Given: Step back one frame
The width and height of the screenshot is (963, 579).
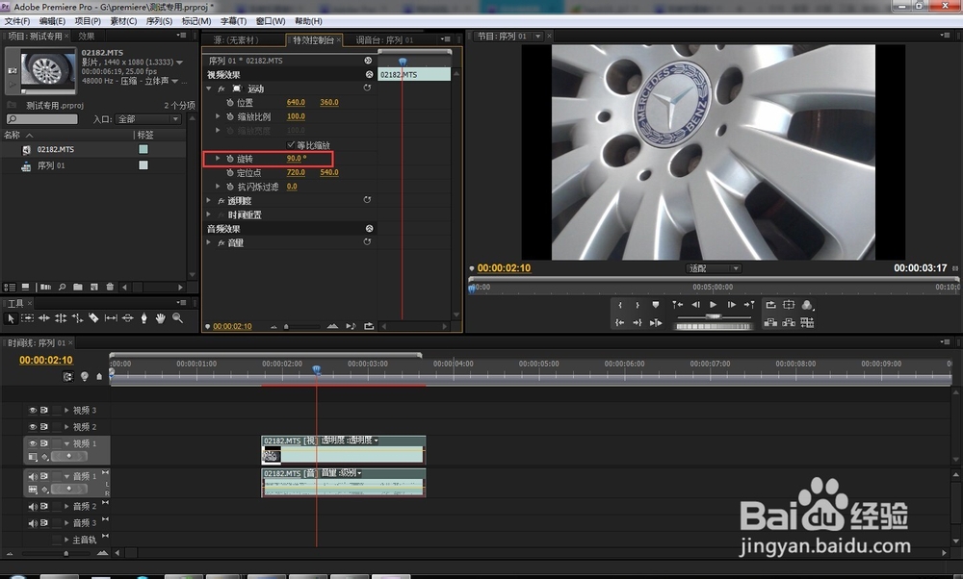Looking at the screenshot, I should (695, 305).
